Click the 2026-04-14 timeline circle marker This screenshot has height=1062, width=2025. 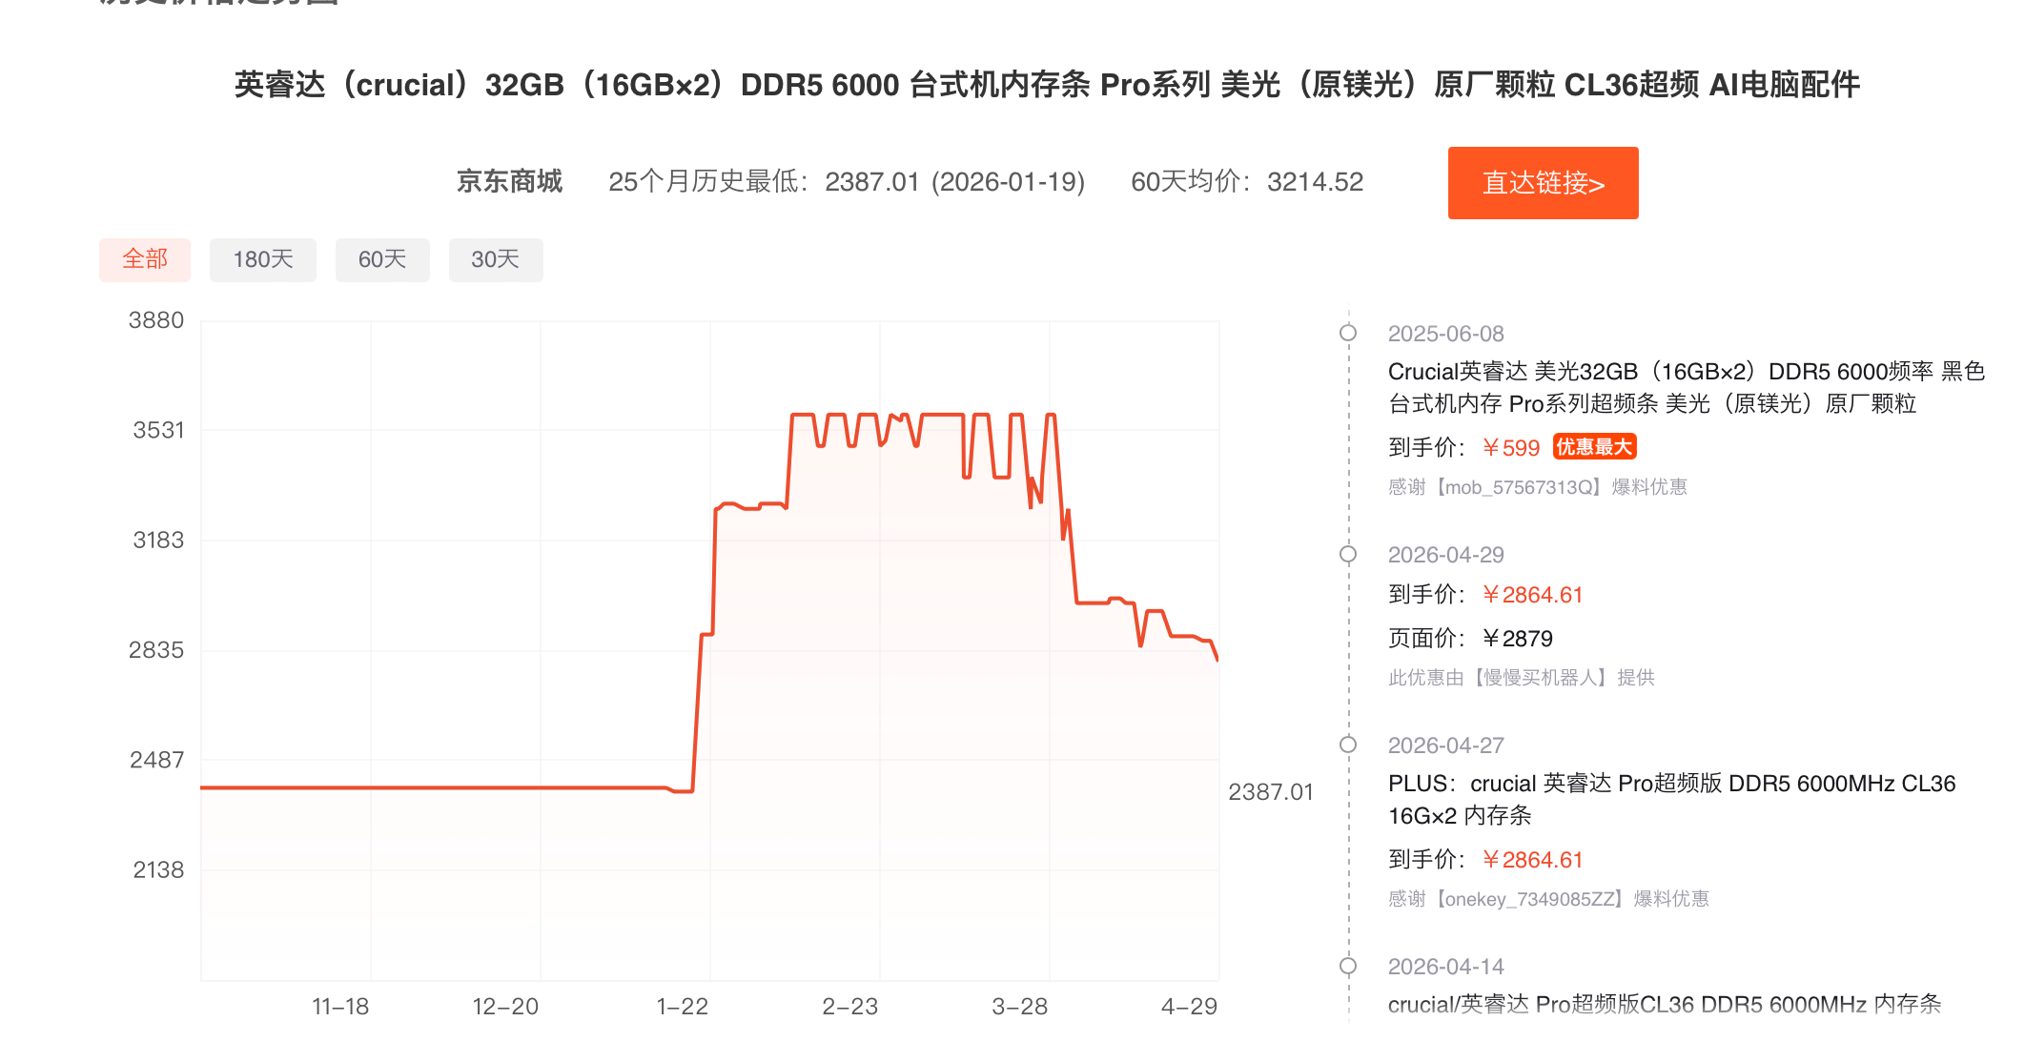tap(1348, 966)
